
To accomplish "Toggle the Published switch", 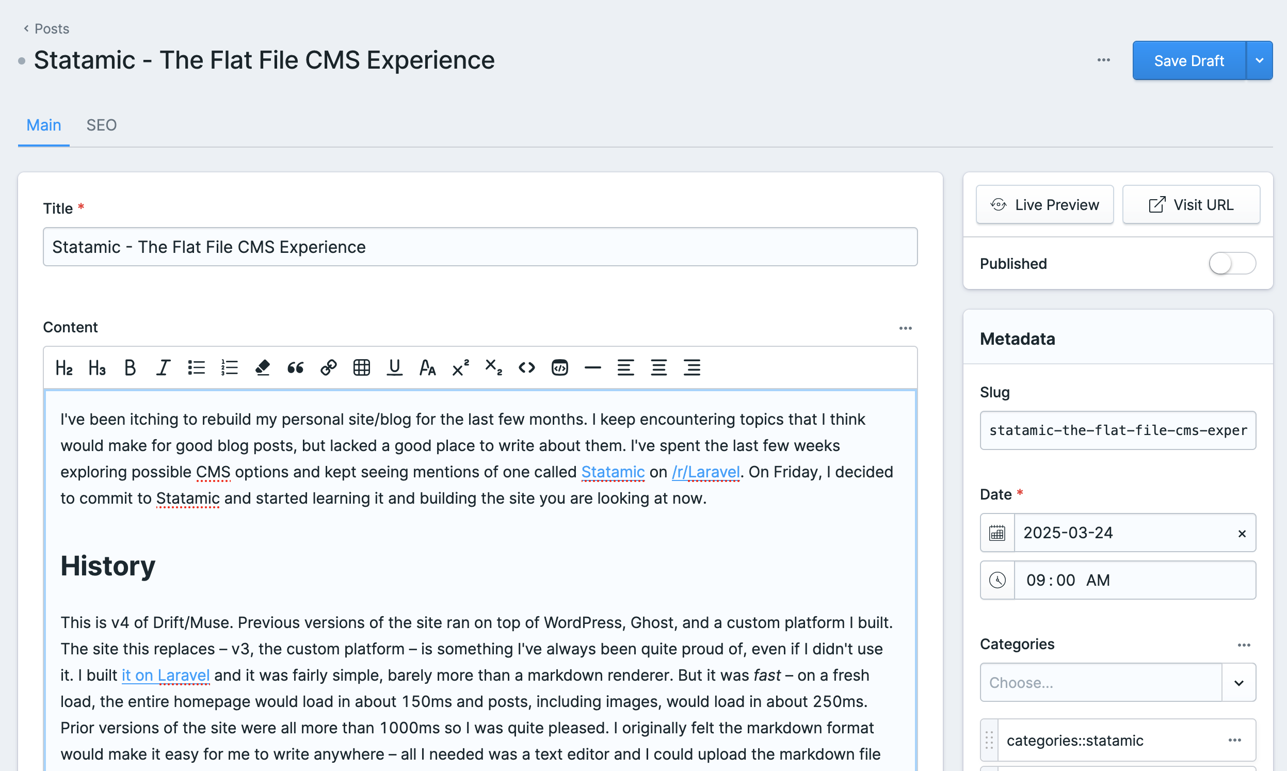I will tap(1232, 263).
